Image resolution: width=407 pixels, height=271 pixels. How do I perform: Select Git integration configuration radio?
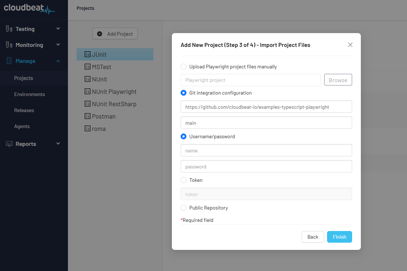[x=184, y=93]
